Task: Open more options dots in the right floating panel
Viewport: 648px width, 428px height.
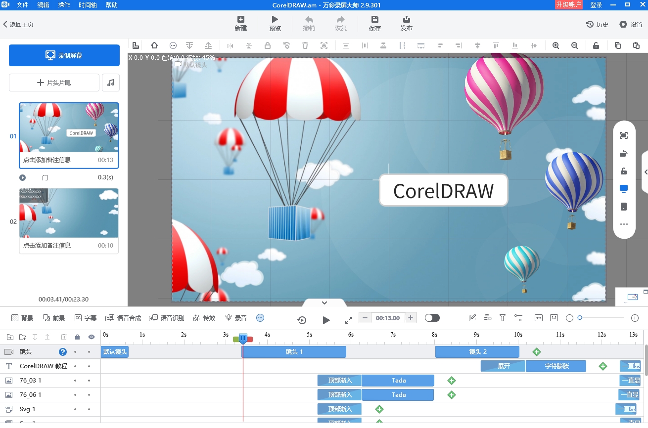Action: [x=624, y=224]
